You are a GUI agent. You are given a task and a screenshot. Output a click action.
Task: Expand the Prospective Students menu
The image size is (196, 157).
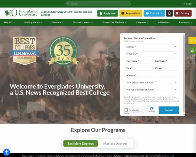point(114,23)
